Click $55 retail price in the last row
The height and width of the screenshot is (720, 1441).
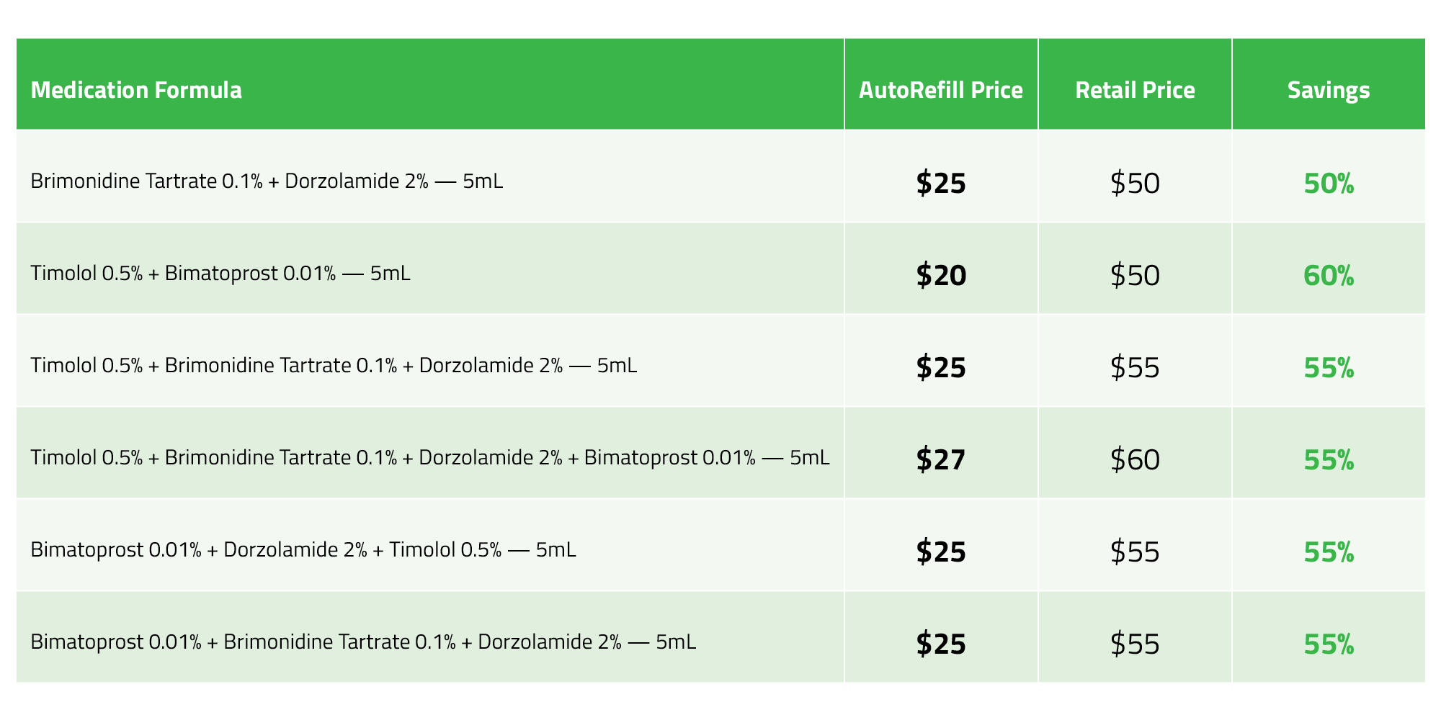[1135, 644]
